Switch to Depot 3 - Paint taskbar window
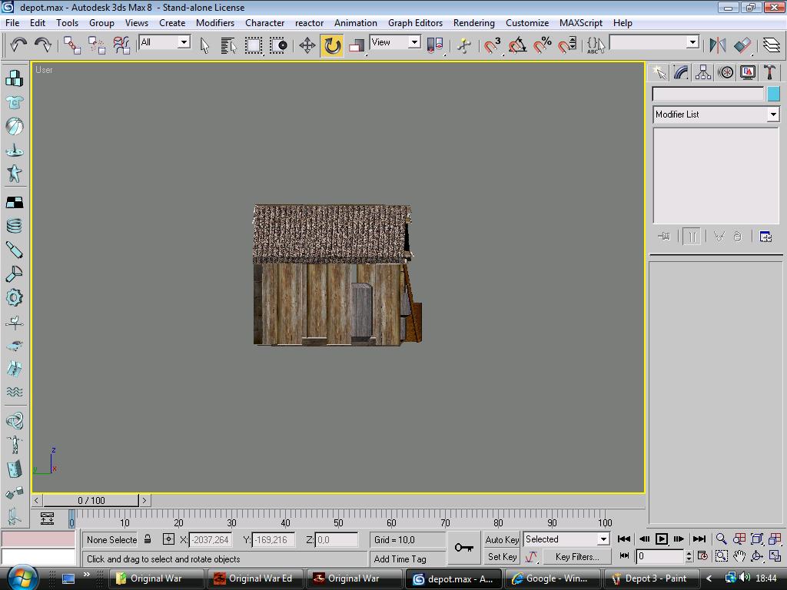The width and height of the screenshot is (787, 590). pos(651,579)
